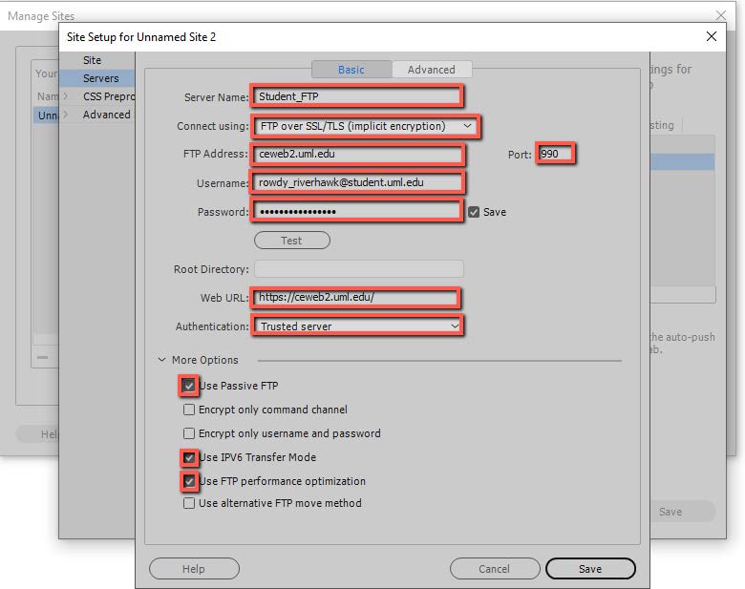Click the Help button in server dialog
Screen dimensions: 745x589
pyautogui.click(x=194, y=569)
